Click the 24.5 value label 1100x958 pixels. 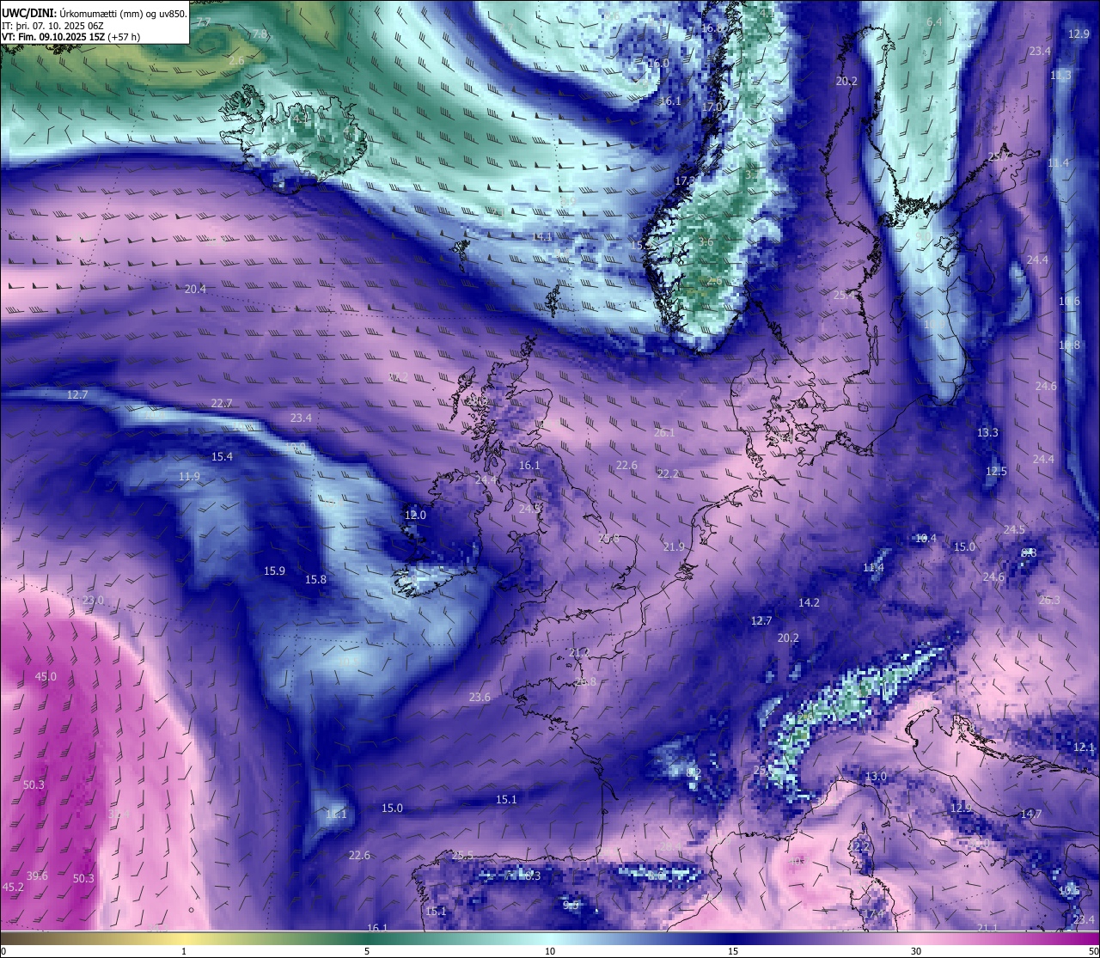1014,530
